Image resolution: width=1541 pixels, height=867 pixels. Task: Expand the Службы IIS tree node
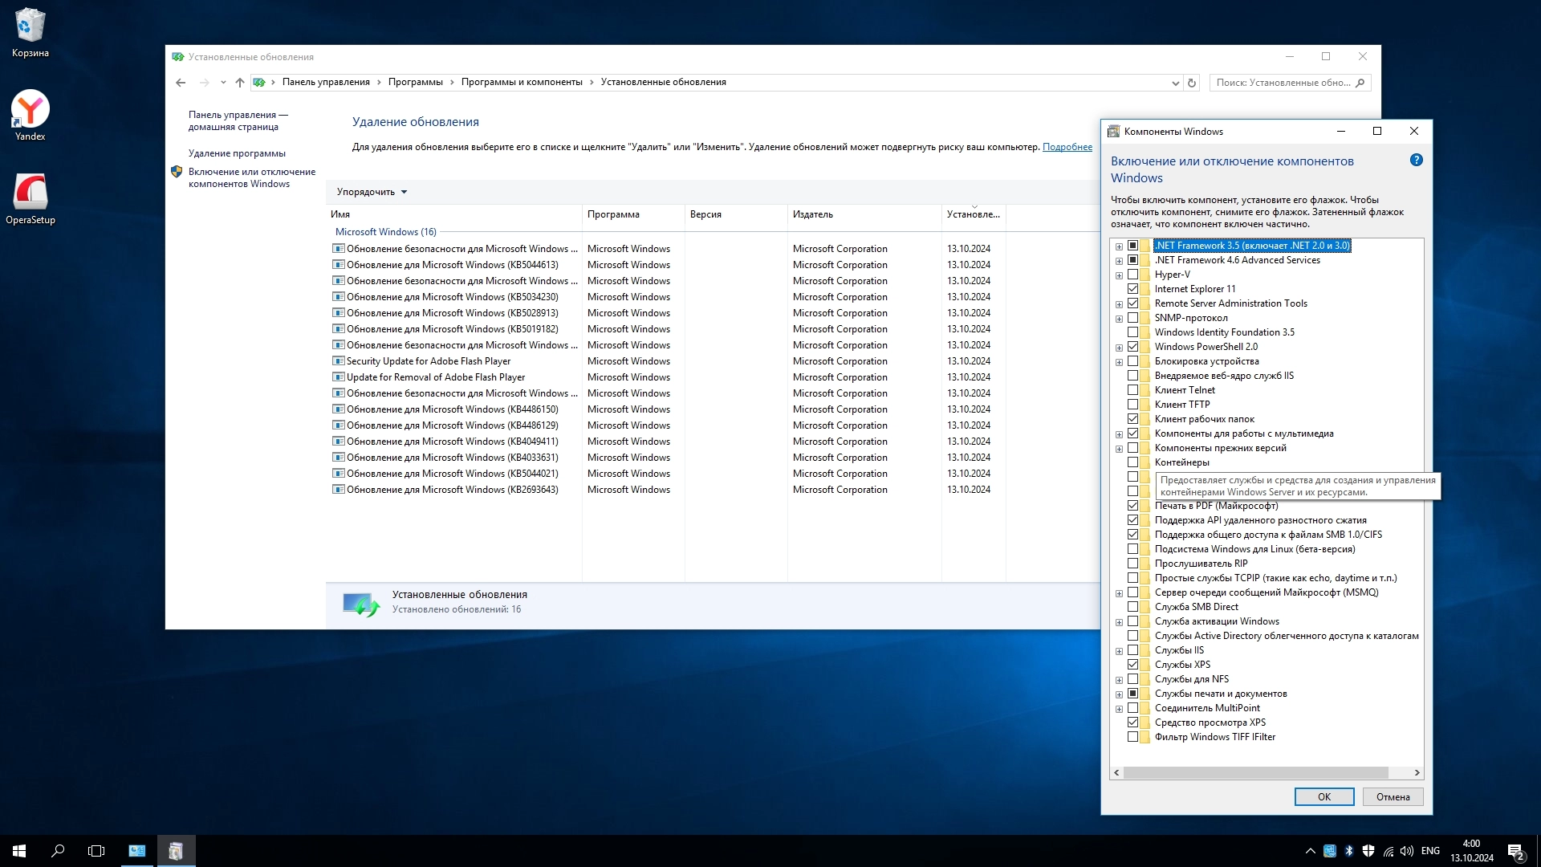coord(1119,651)
